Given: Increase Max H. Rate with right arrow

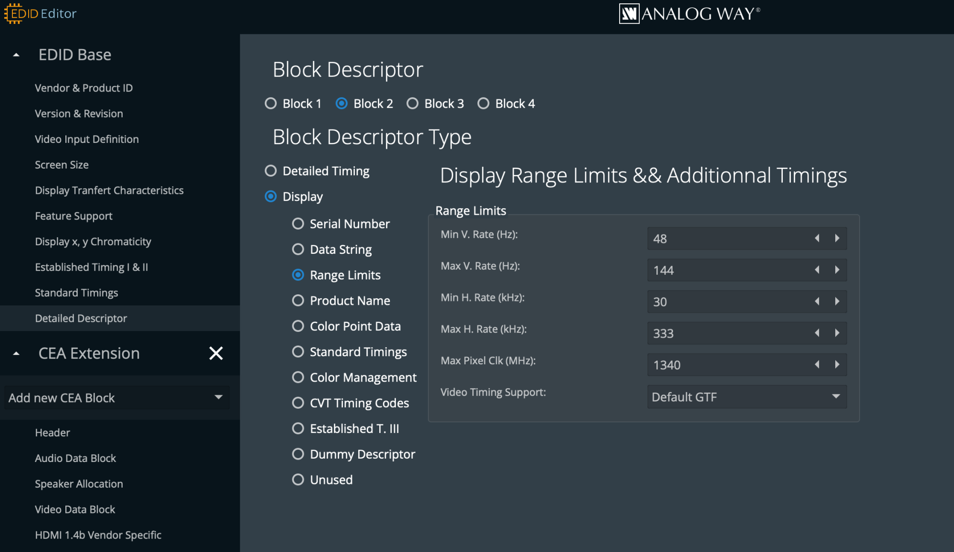Looking at the screenshot, I should (x=837, y=333).
